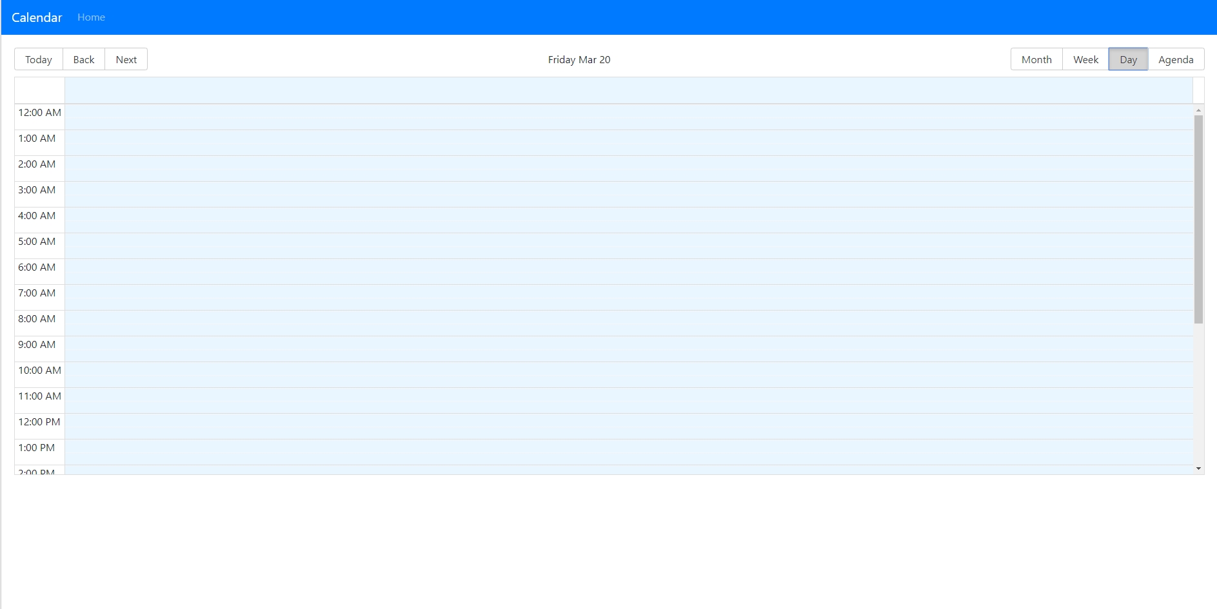
Task: Switch to Week view
Action: point(1085,59)
